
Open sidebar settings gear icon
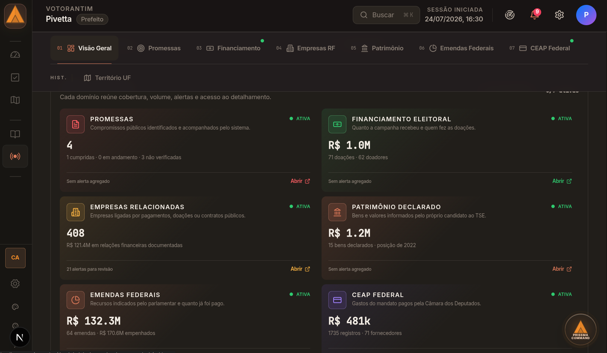pyautogui.click(x=15, y=284)
